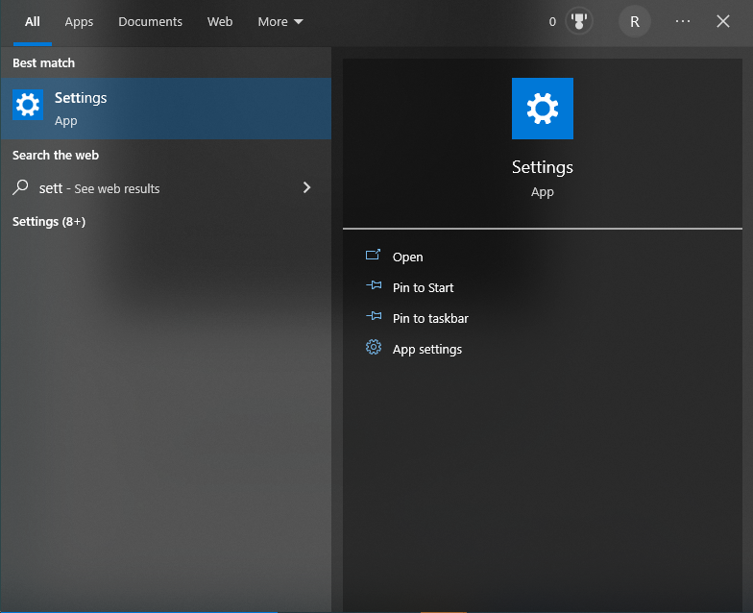Click the pin icon next to Pin to Start
This screenshot has width=753, height=613.
(374, 285)
